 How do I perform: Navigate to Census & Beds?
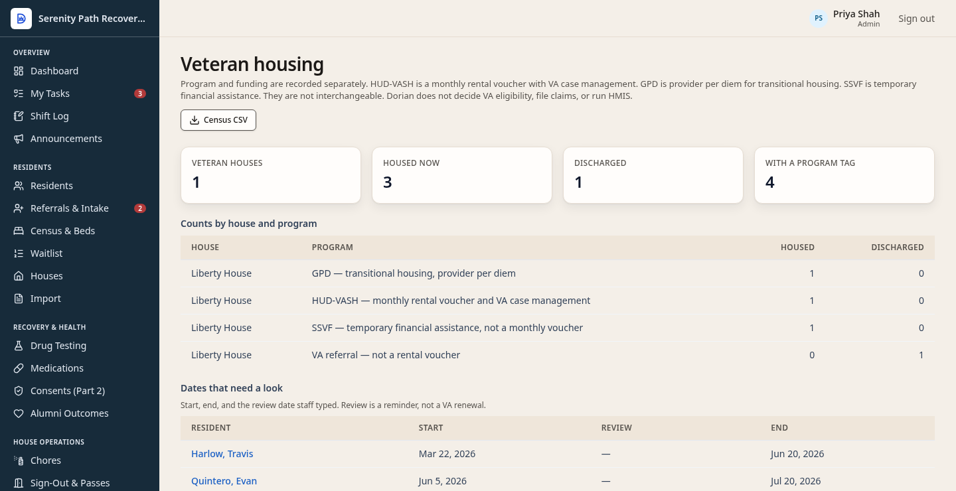(x=80, y=231)
